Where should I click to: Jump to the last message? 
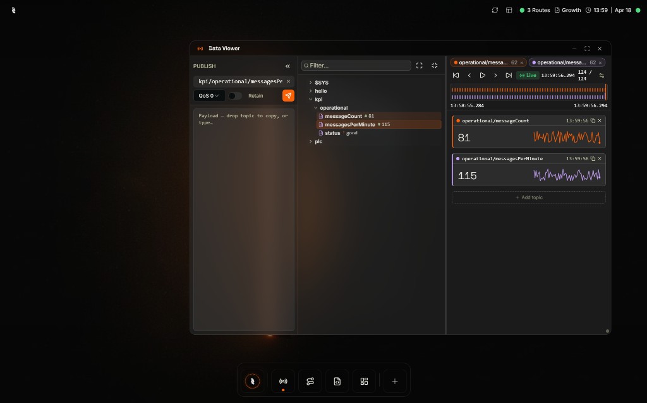click(x=509, y=76)
